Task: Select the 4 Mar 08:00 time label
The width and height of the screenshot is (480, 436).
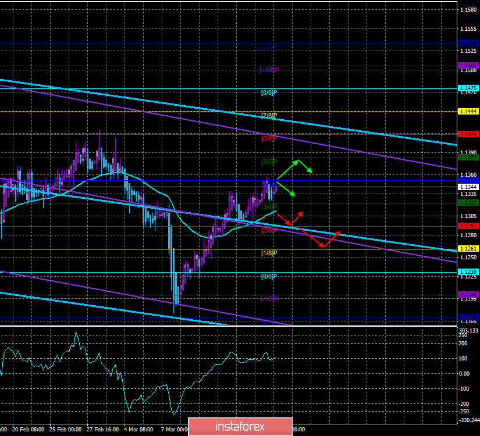Action: [138, 429]
